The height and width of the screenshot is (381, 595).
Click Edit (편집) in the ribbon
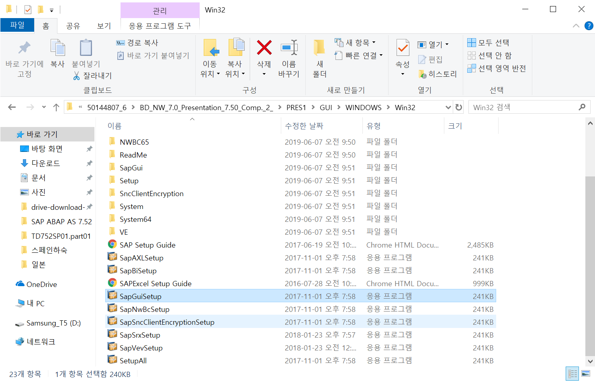[x=430, y=59]
